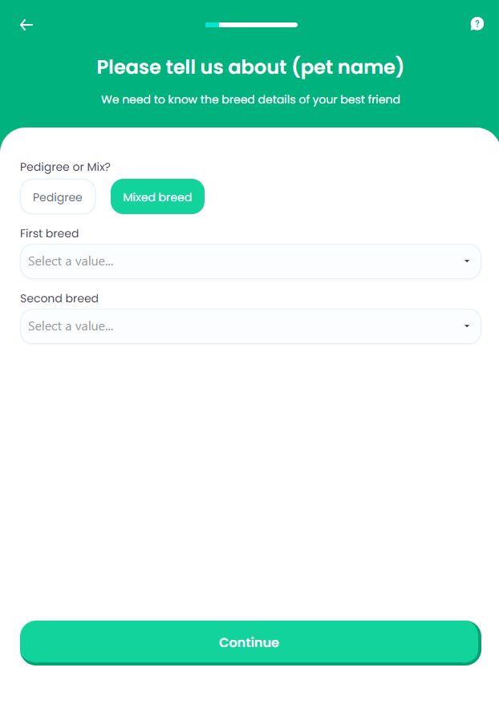This screenshot has width=499, height=708.
Task: Click the caret arrow in Second breed field
Action: pyautogui.click(x=467, y=326)
